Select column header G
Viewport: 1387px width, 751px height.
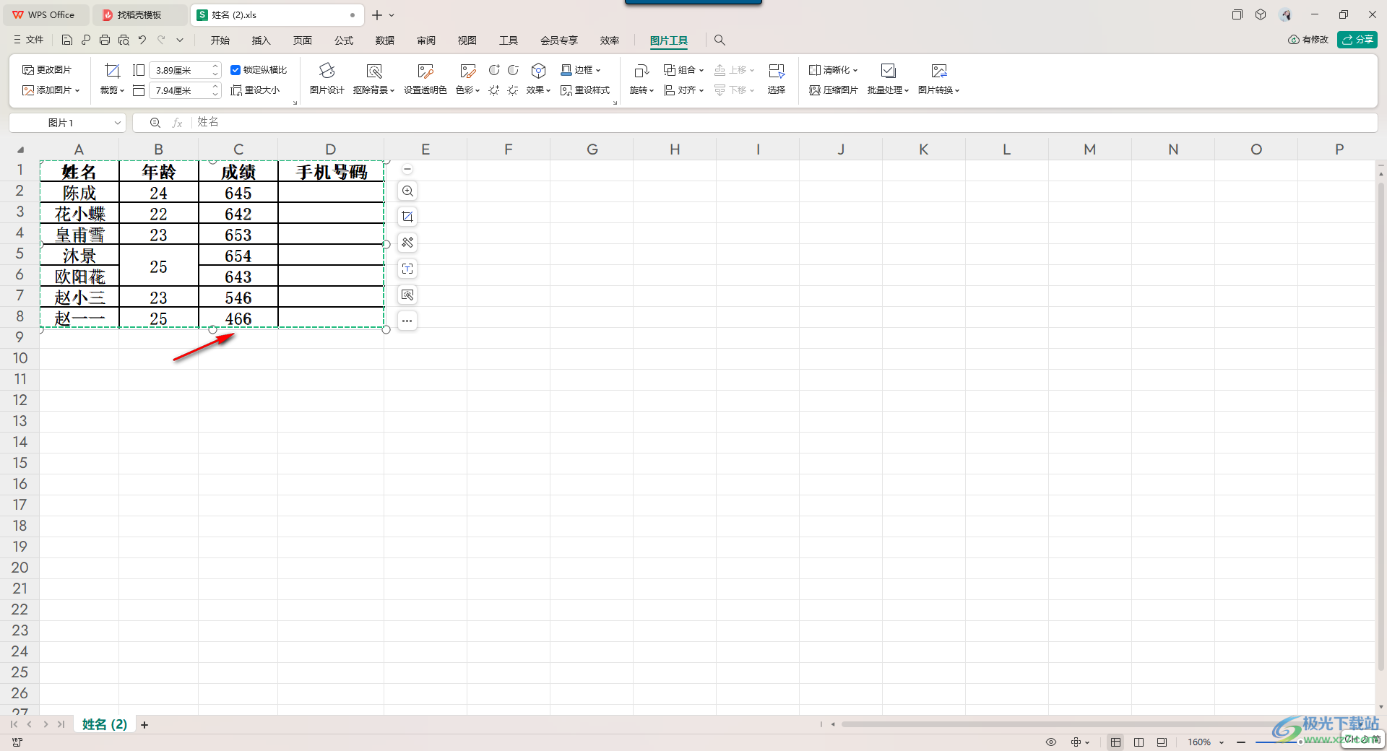pyautogui.click(x=592, y=149)
